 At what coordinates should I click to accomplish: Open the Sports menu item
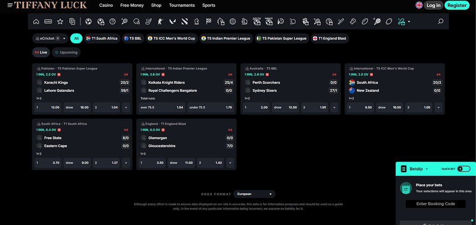209,5
